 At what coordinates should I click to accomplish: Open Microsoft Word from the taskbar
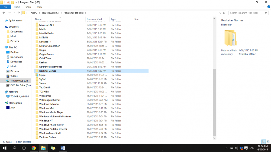tap(63, 148)
